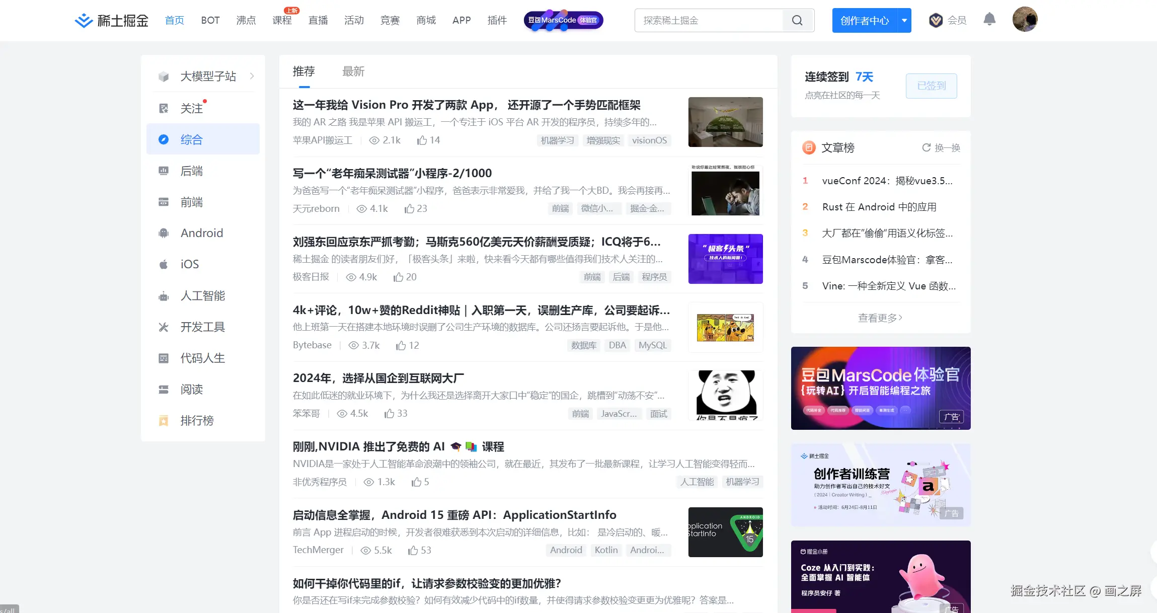Select Android in the sidebar

point(202,233)
